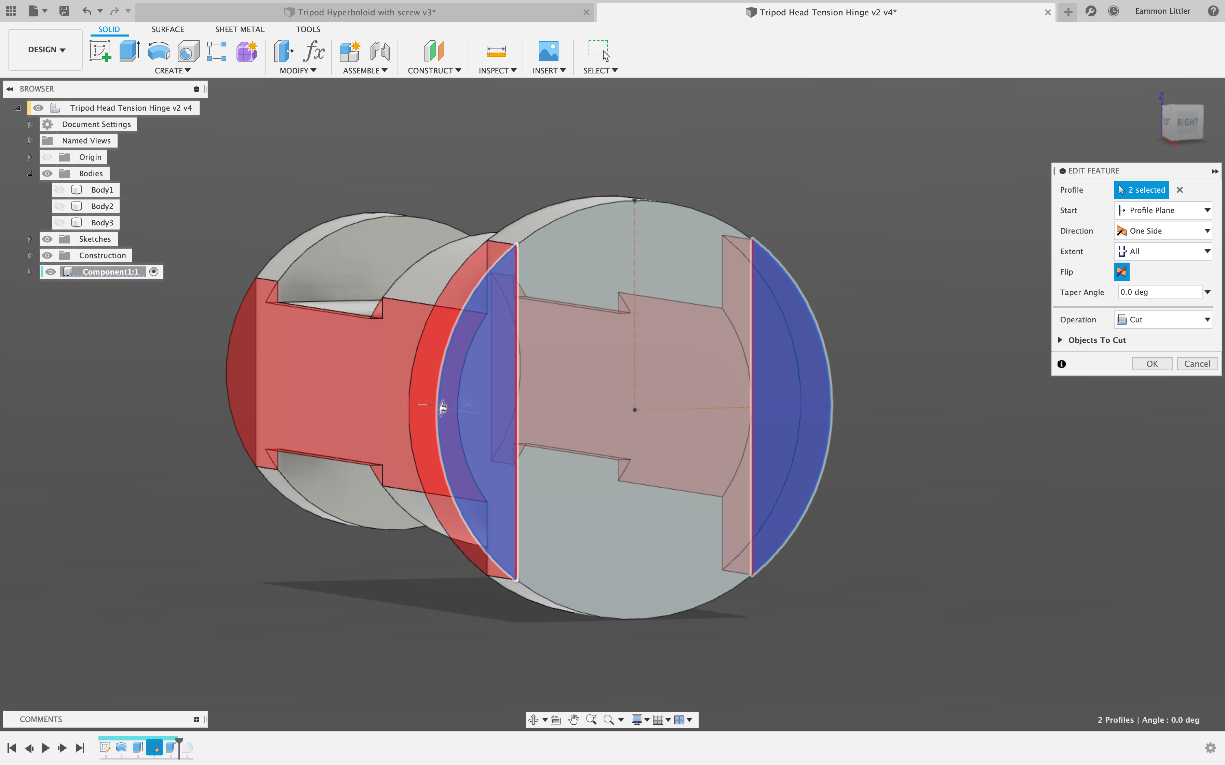Click the Rectangular Pattern tool icon
The image size is (1225, 765).
coord(217,50)
